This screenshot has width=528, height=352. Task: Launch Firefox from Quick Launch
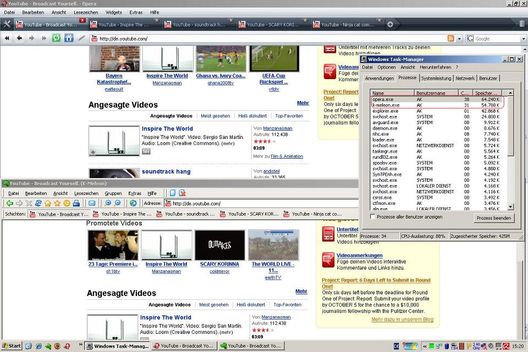click(57, 345)
